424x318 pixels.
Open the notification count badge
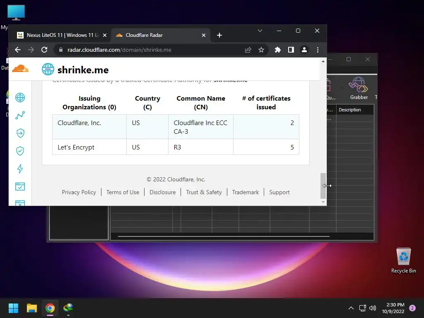[x=412, y=308]
